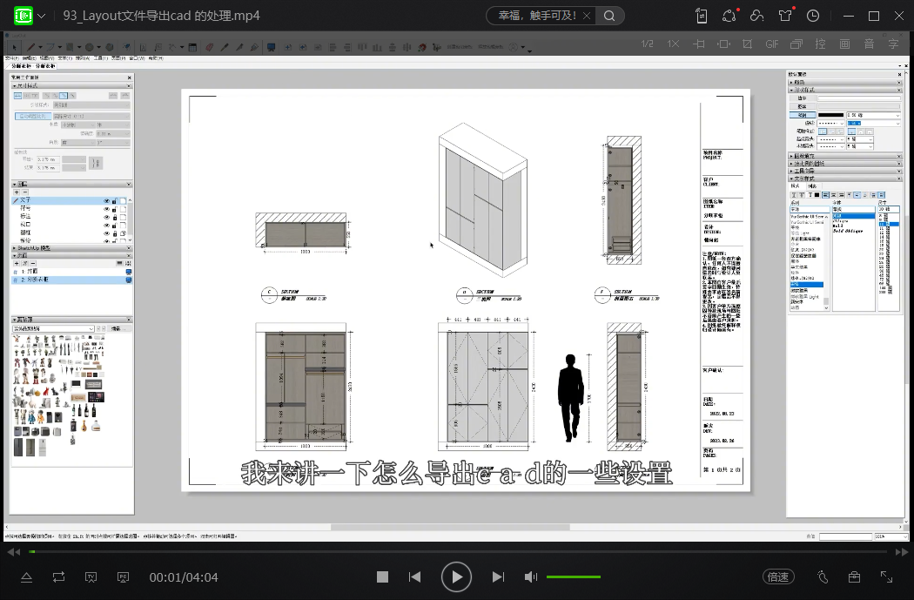Skip to the next video

tap(498, 576)
